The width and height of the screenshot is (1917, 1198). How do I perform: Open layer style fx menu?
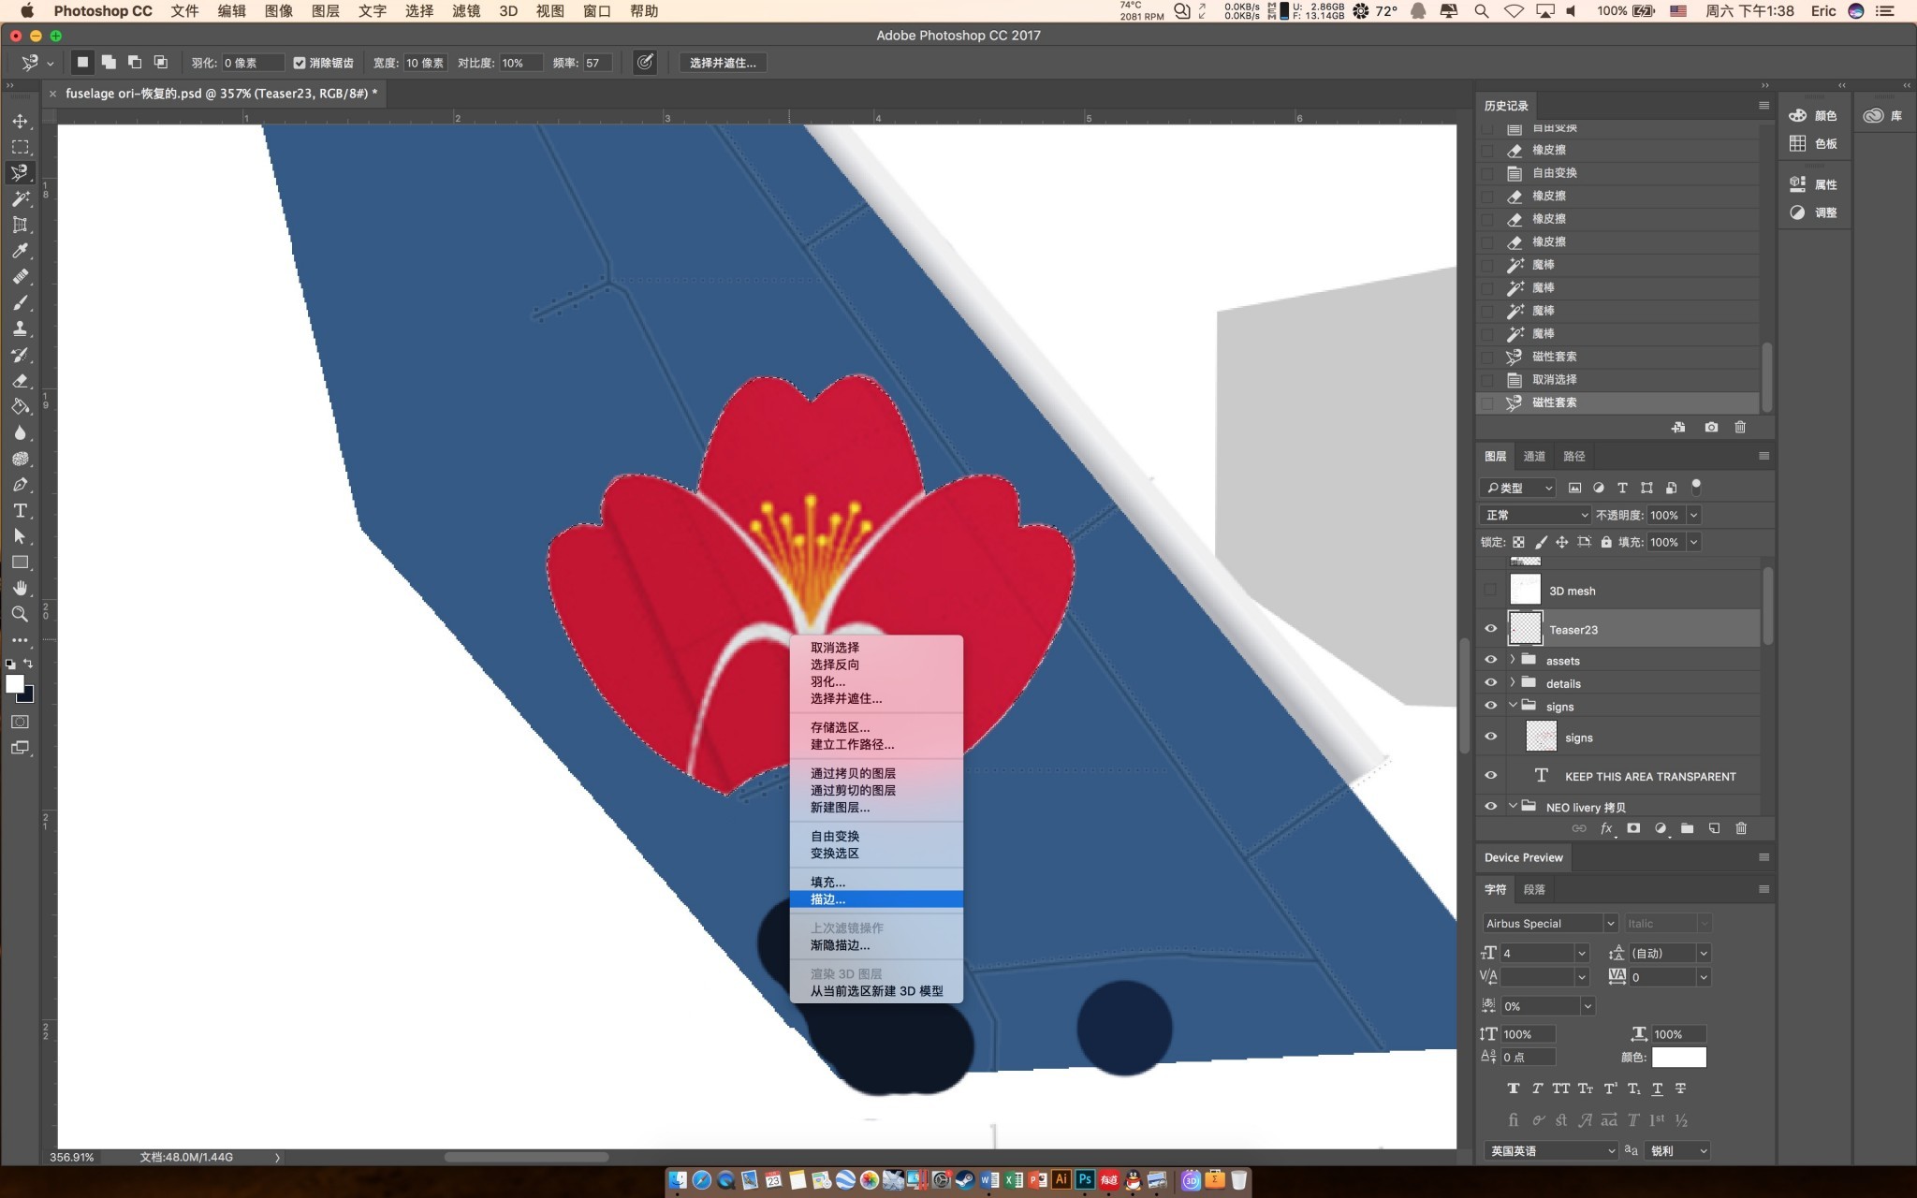[x=1606, y=828]
